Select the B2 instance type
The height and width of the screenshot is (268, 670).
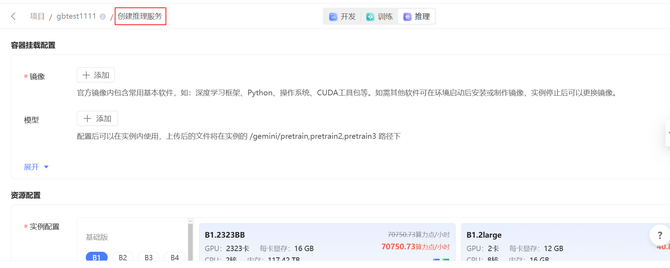(122, 257)
